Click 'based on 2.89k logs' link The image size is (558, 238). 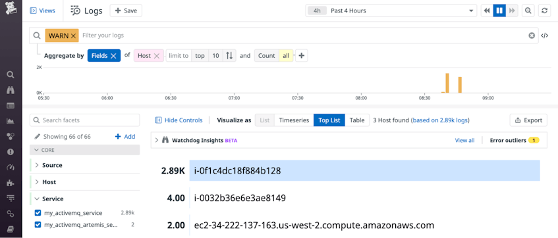[441, 120]
